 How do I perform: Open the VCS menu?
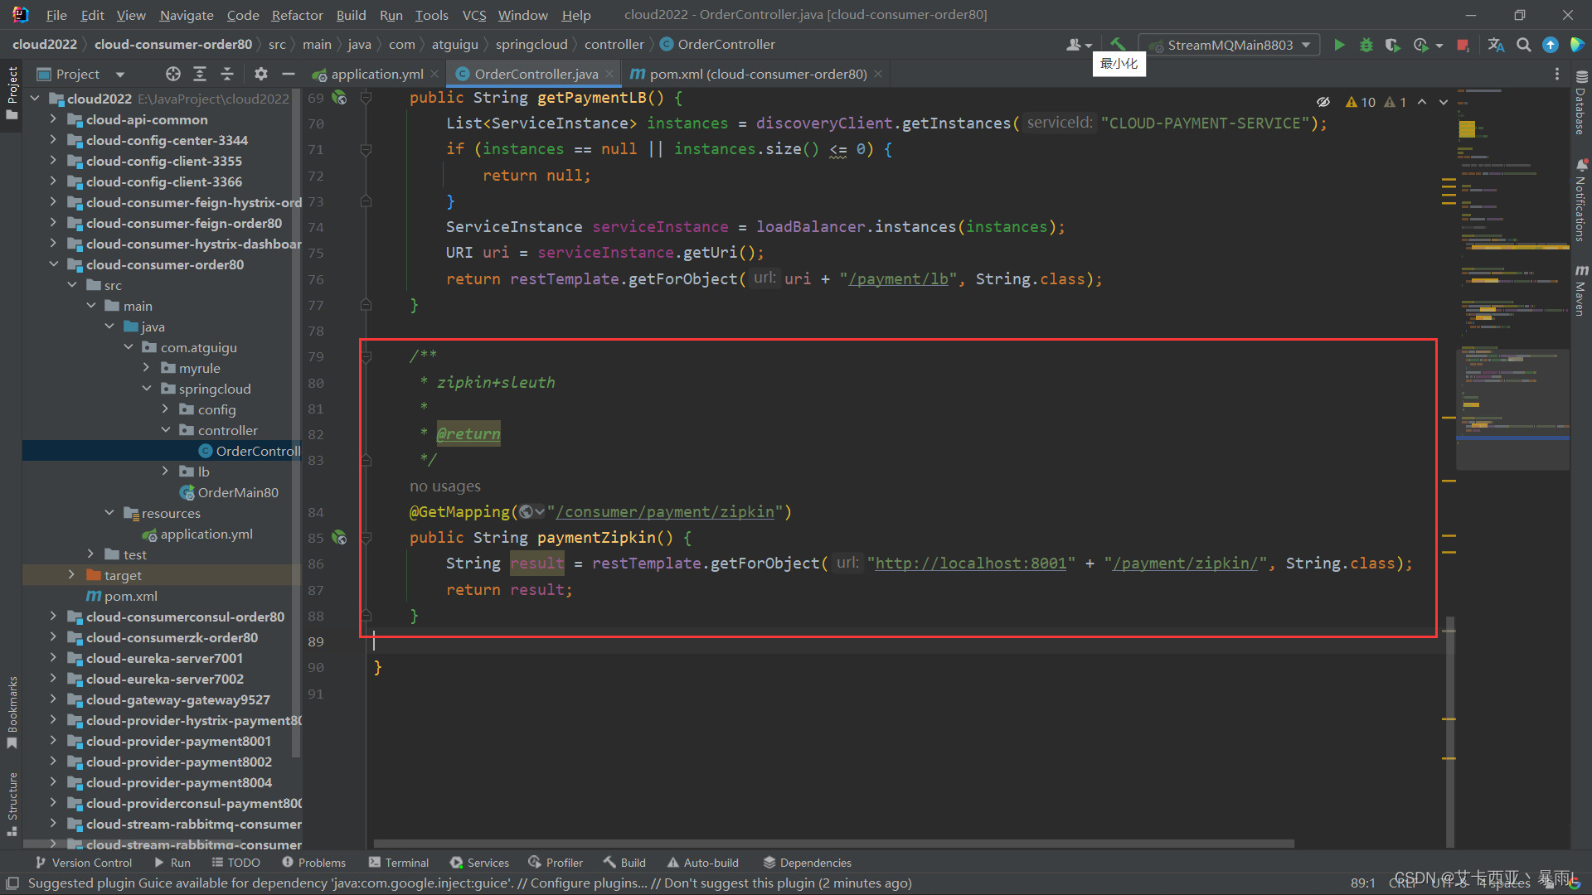pyautogui.click(x=474, y=15)
